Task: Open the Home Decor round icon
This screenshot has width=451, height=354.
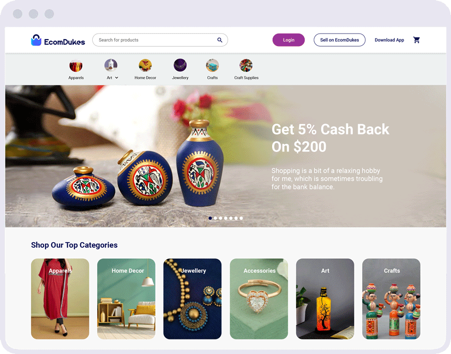Action: (145, 66)
